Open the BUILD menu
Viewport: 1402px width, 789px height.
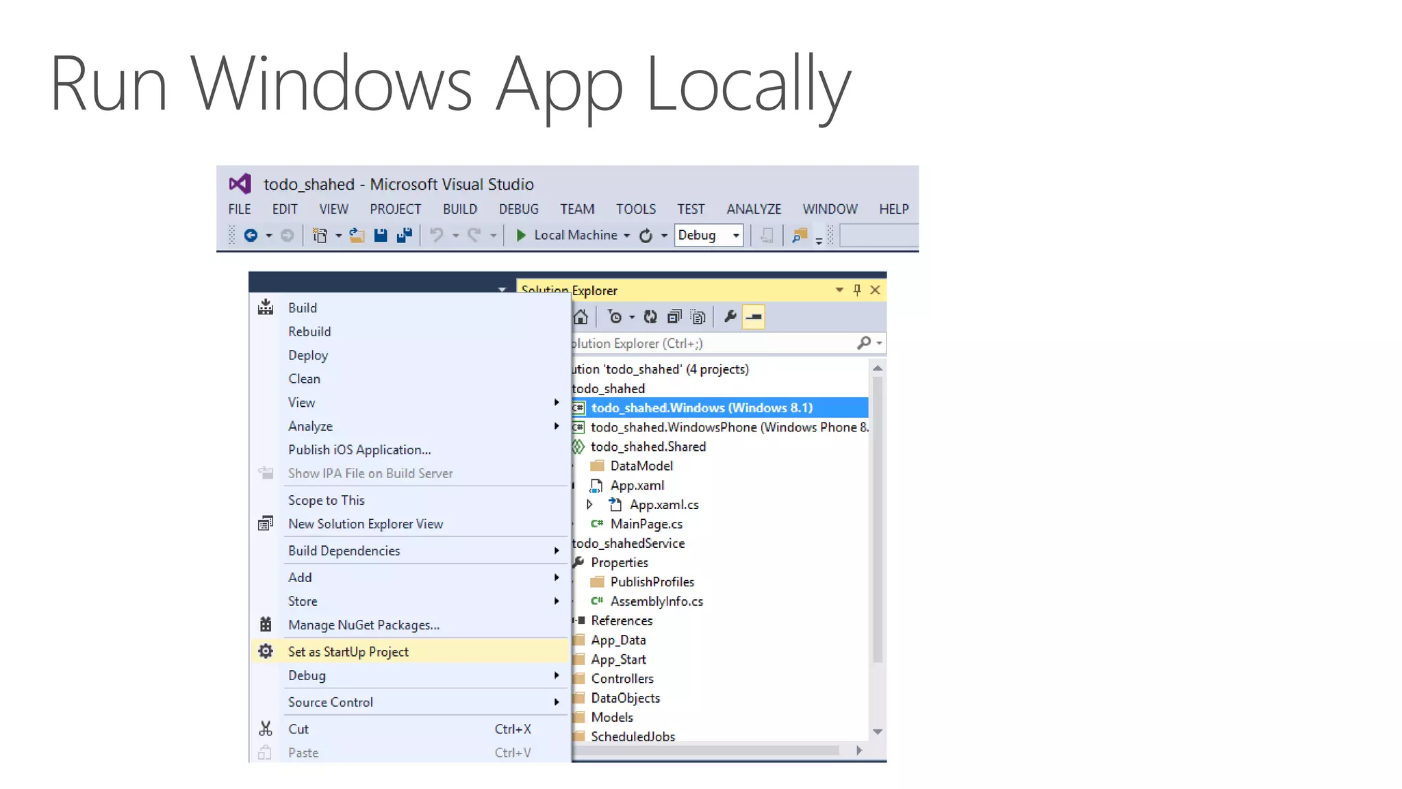459,209
